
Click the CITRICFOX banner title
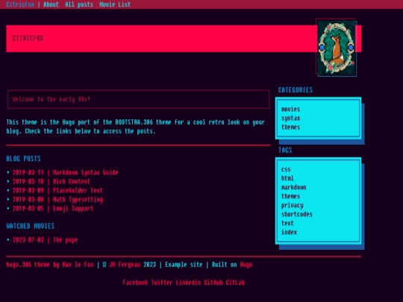[28, 38]
